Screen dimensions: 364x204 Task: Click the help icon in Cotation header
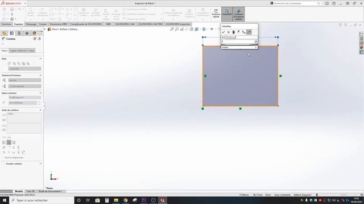[39, 39]
